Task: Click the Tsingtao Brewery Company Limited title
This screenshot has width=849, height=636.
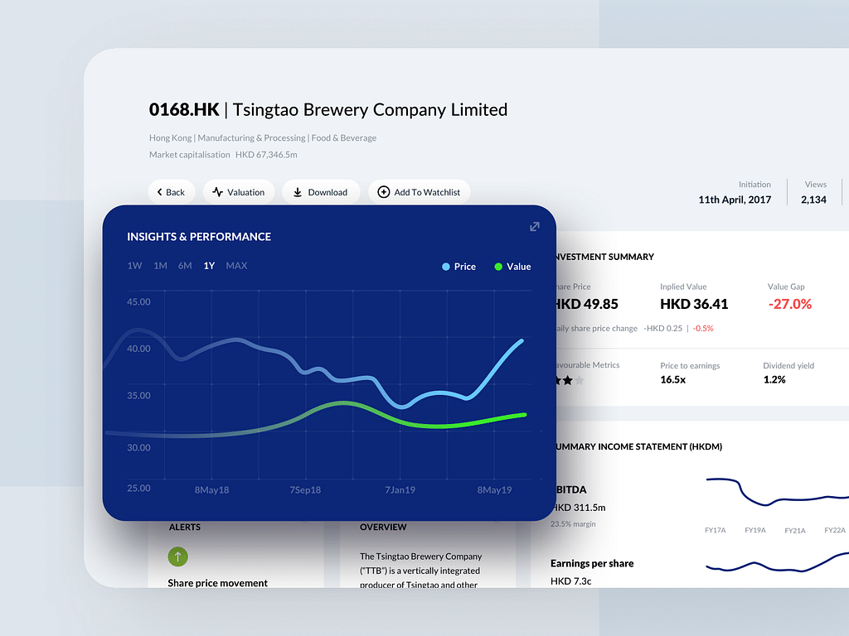Action: [370, 109]
